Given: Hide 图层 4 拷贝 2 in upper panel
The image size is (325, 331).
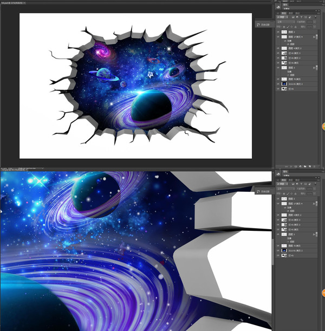Looking at the screenshot, I should click(x=278, y=48).
